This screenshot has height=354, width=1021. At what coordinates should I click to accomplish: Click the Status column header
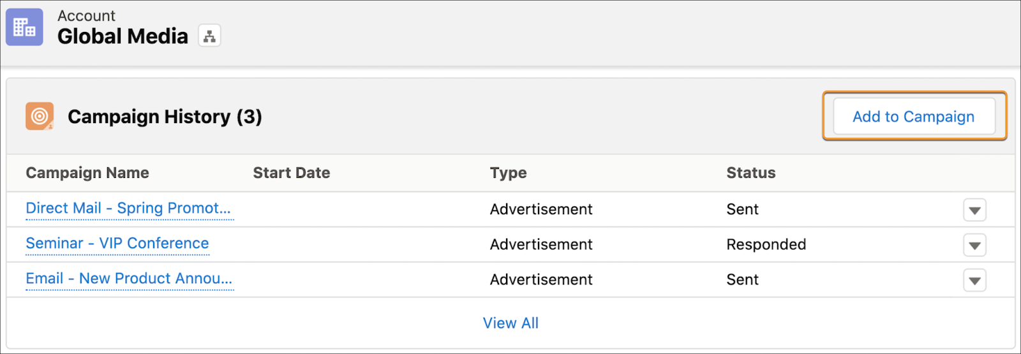(751, 173)
